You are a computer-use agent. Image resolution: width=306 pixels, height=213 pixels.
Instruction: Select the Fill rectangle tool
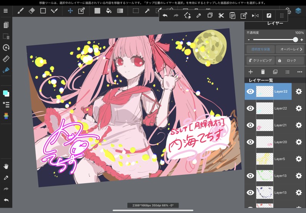tap(97, 11)
